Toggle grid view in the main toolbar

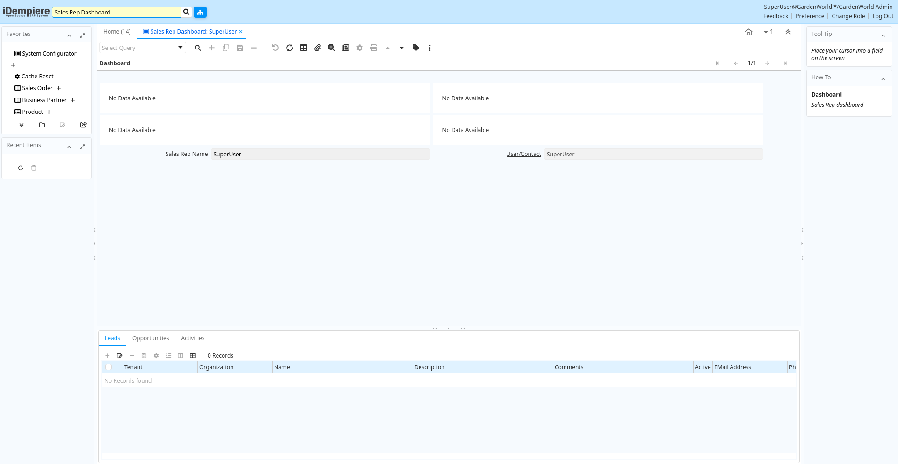point(304,48)
